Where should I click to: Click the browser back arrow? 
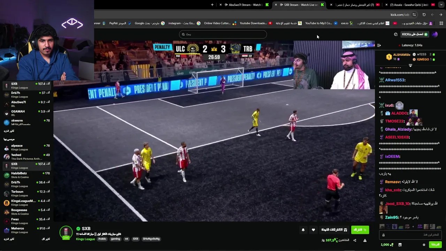[x=432, y=15]
